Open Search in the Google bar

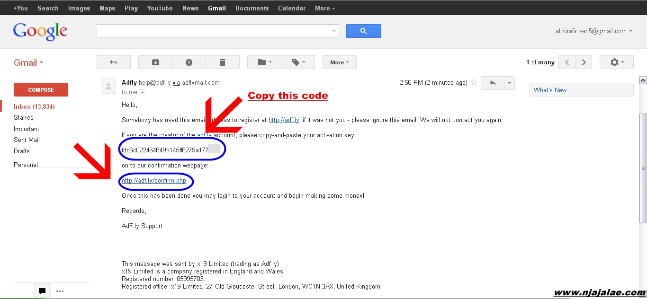(48, 8)
